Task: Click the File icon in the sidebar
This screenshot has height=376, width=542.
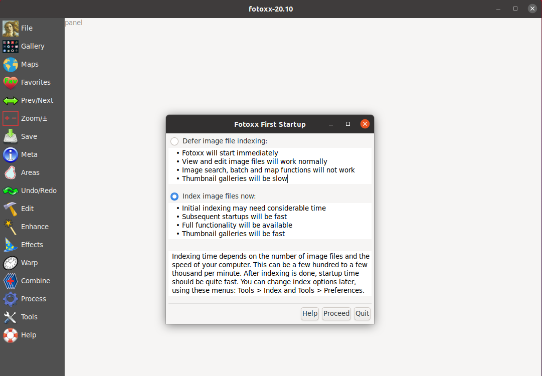Action: tap(11, 28)
